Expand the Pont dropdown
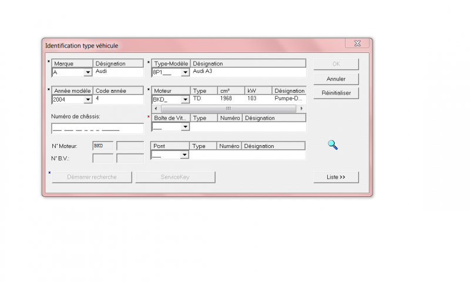 click(x=184, y=155)
